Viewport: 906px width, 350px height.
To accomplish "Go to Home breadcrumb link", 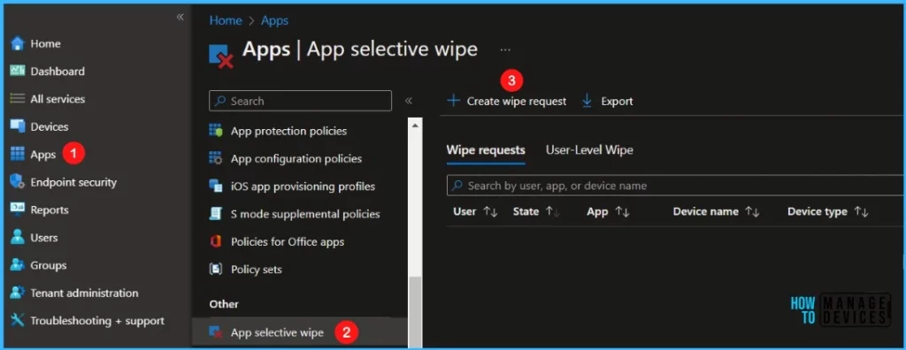I will (x=226, y=21).
